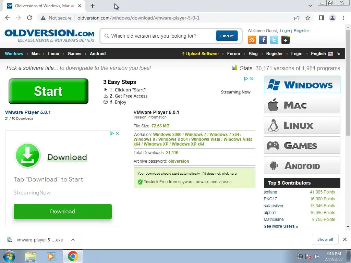The image size is (351, 263).
Task: Click contributor Matrixisme
Action: [274, 220]
